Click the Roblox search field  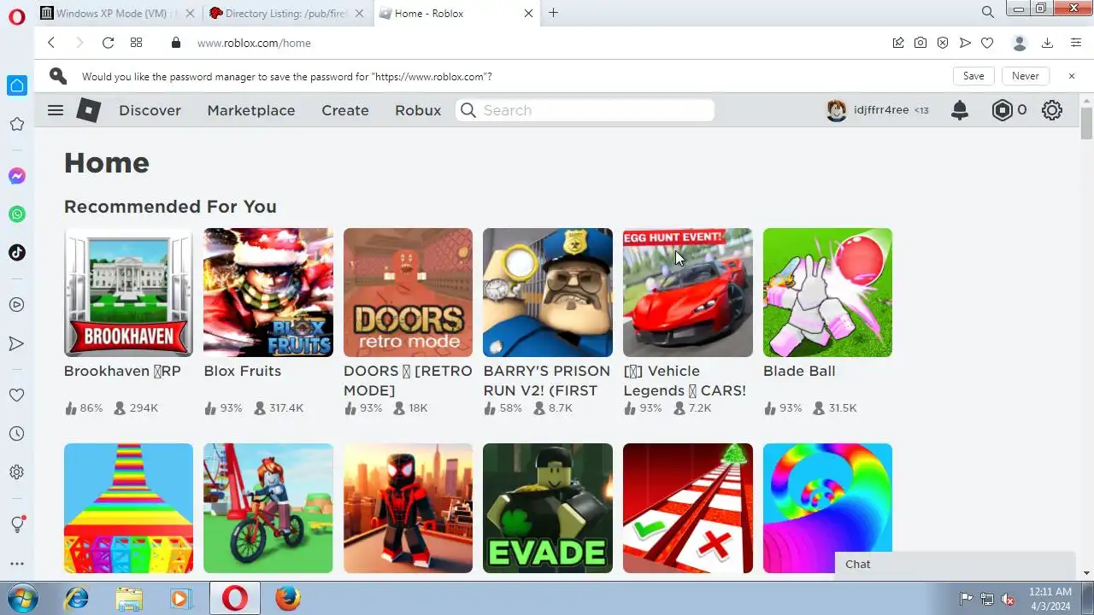coord(585,110)
